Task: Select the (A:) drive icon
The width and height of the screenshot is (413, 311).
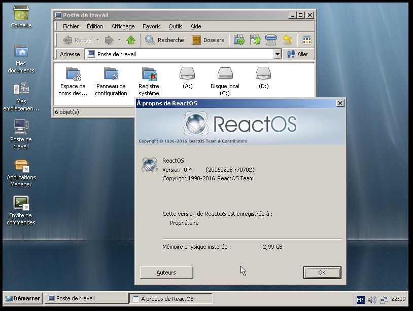Action: (x=187, y=79)
